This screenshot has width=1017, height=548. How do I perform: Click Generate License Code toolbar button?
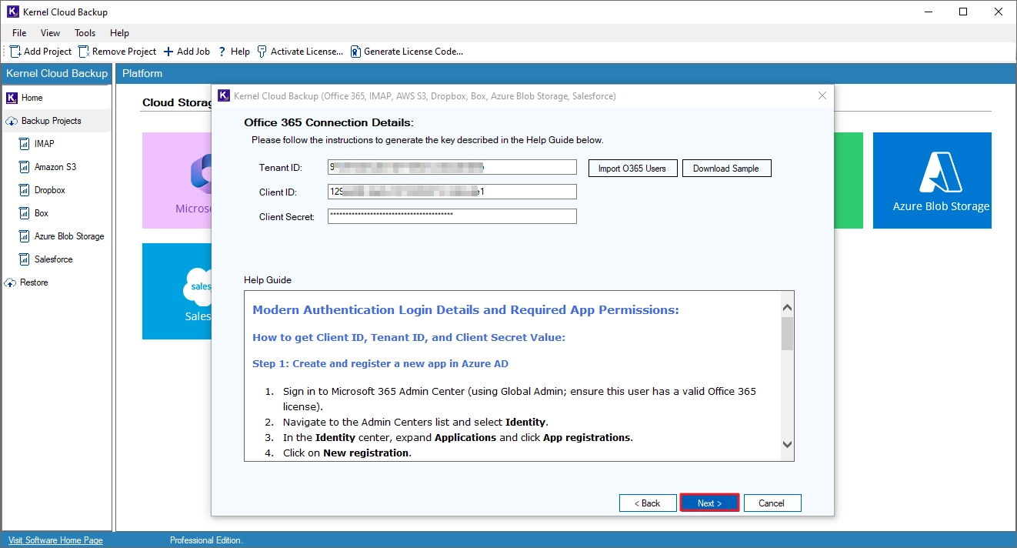tap(407, 52)
